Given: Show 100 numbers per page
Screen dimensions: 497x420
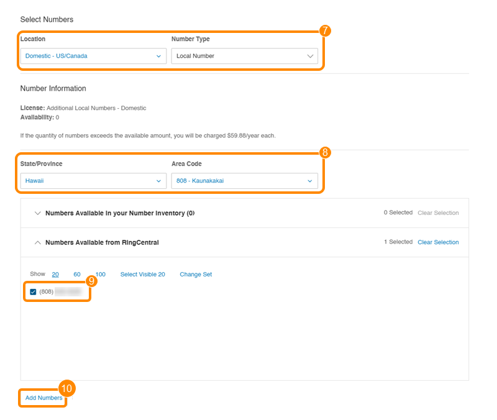Looking at the screenshot, I should (100, 274).
